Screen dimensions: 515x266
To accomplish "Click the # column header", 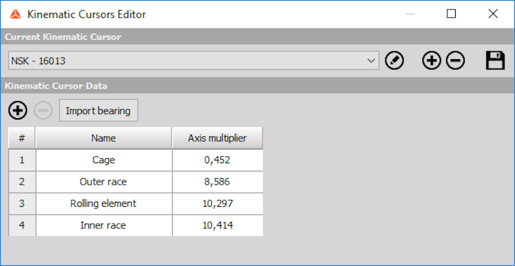I will coord(22,138).
